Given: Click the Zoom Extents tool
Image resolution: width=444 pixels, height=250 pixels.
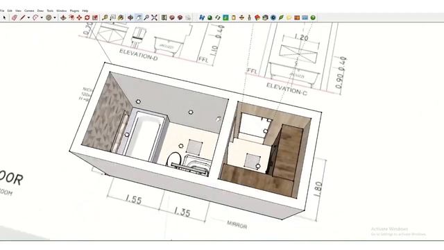Looking at the screenshot, I should (154, 17).
